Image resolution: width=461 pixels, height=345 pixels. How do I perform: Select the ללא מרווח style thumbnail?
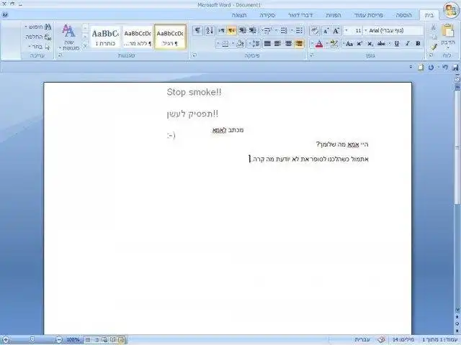[x=138, y=37]
